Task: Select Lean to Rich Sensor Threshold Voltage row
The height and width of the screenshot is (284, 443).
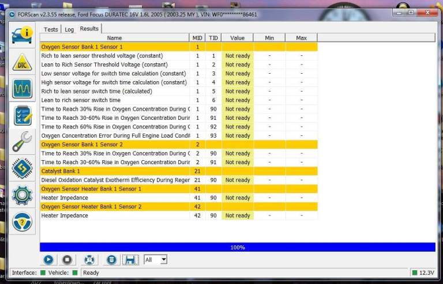Action: coord(179,65)
